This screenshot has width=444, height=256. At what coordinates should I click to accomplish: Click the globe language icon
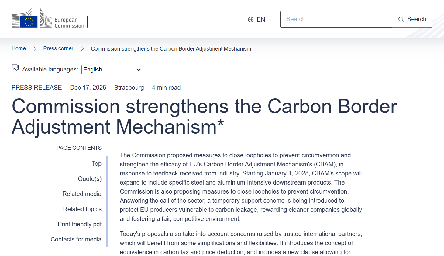pyautogui.click(x=251, y=19)
